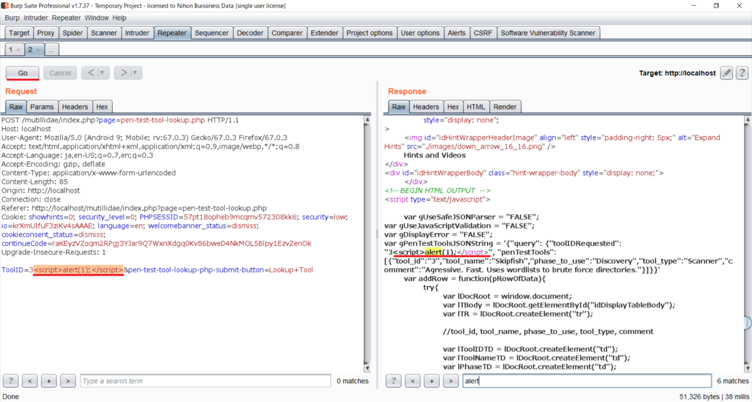Click the pencil icon to edit target
The width and height of the screenshot is (752, 402).
tap(726, 73)
